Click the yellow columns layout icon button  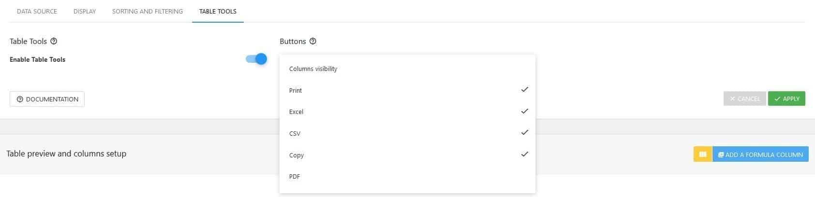click(703, 155)
